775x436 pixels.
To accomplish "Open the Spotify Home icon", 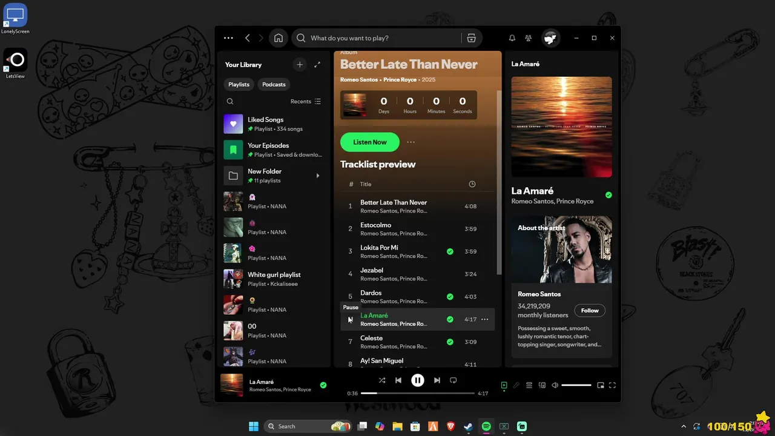I will [x=279, y=38].
